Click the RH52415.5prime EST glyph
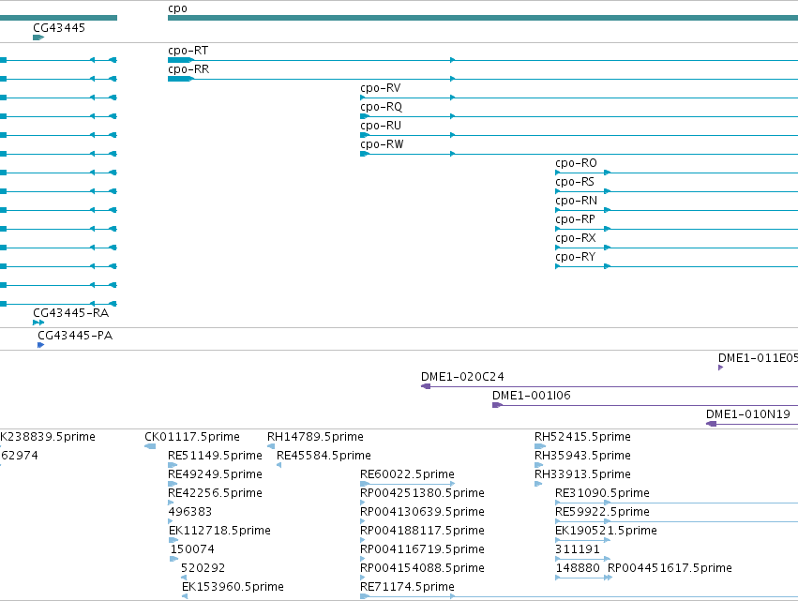The width and height of the screenshot is (798, 601). [540, 446]
